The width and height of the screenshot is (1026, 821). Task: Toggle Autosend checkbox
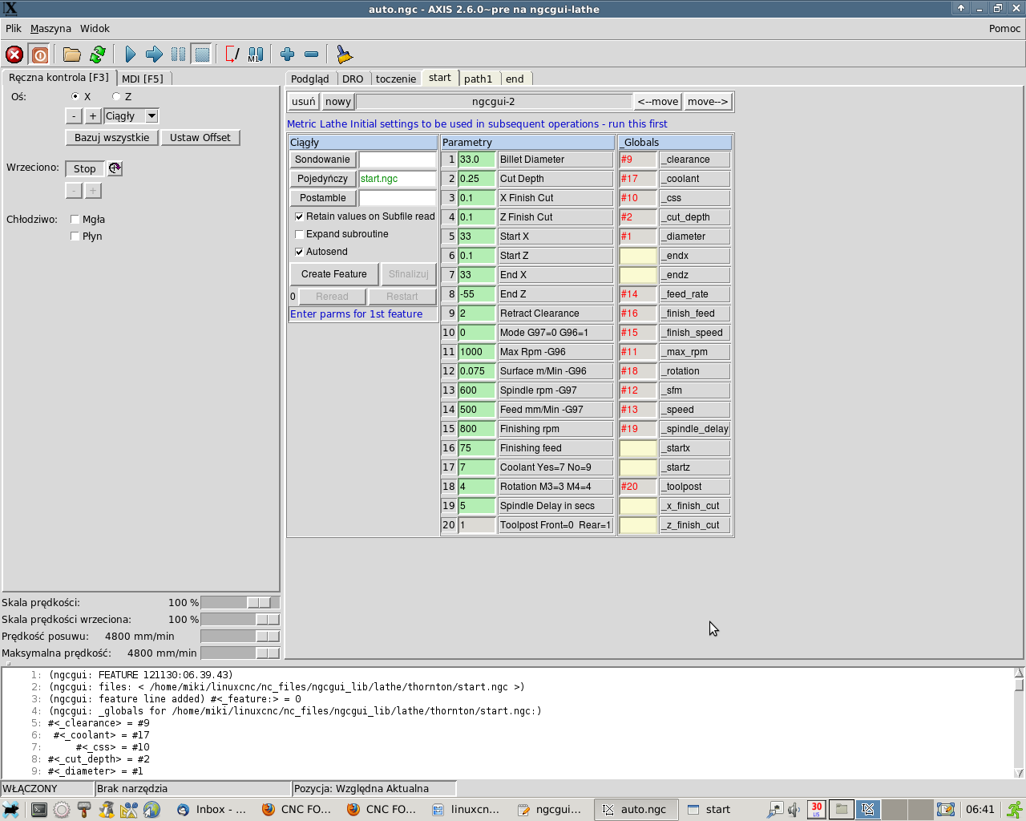pos(299,252)
